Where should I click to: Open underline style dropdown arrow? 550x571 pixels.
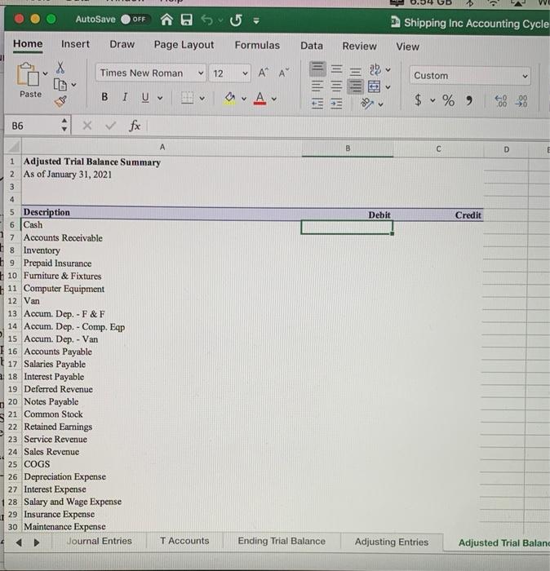click(x=160, y=98)
